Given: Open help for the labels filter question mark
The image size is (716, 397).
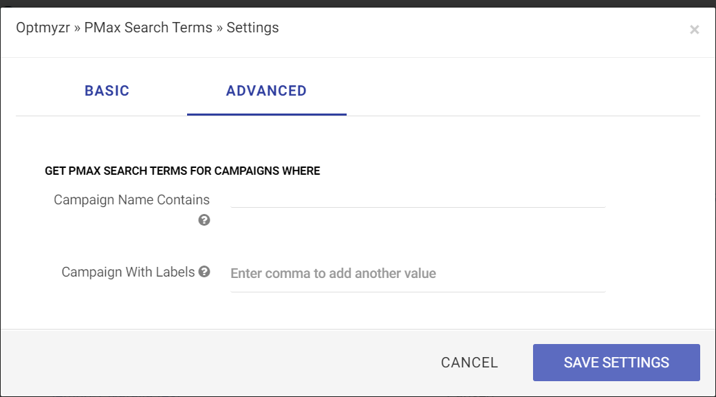Looking at the screenshot, I should click(204, 272).
